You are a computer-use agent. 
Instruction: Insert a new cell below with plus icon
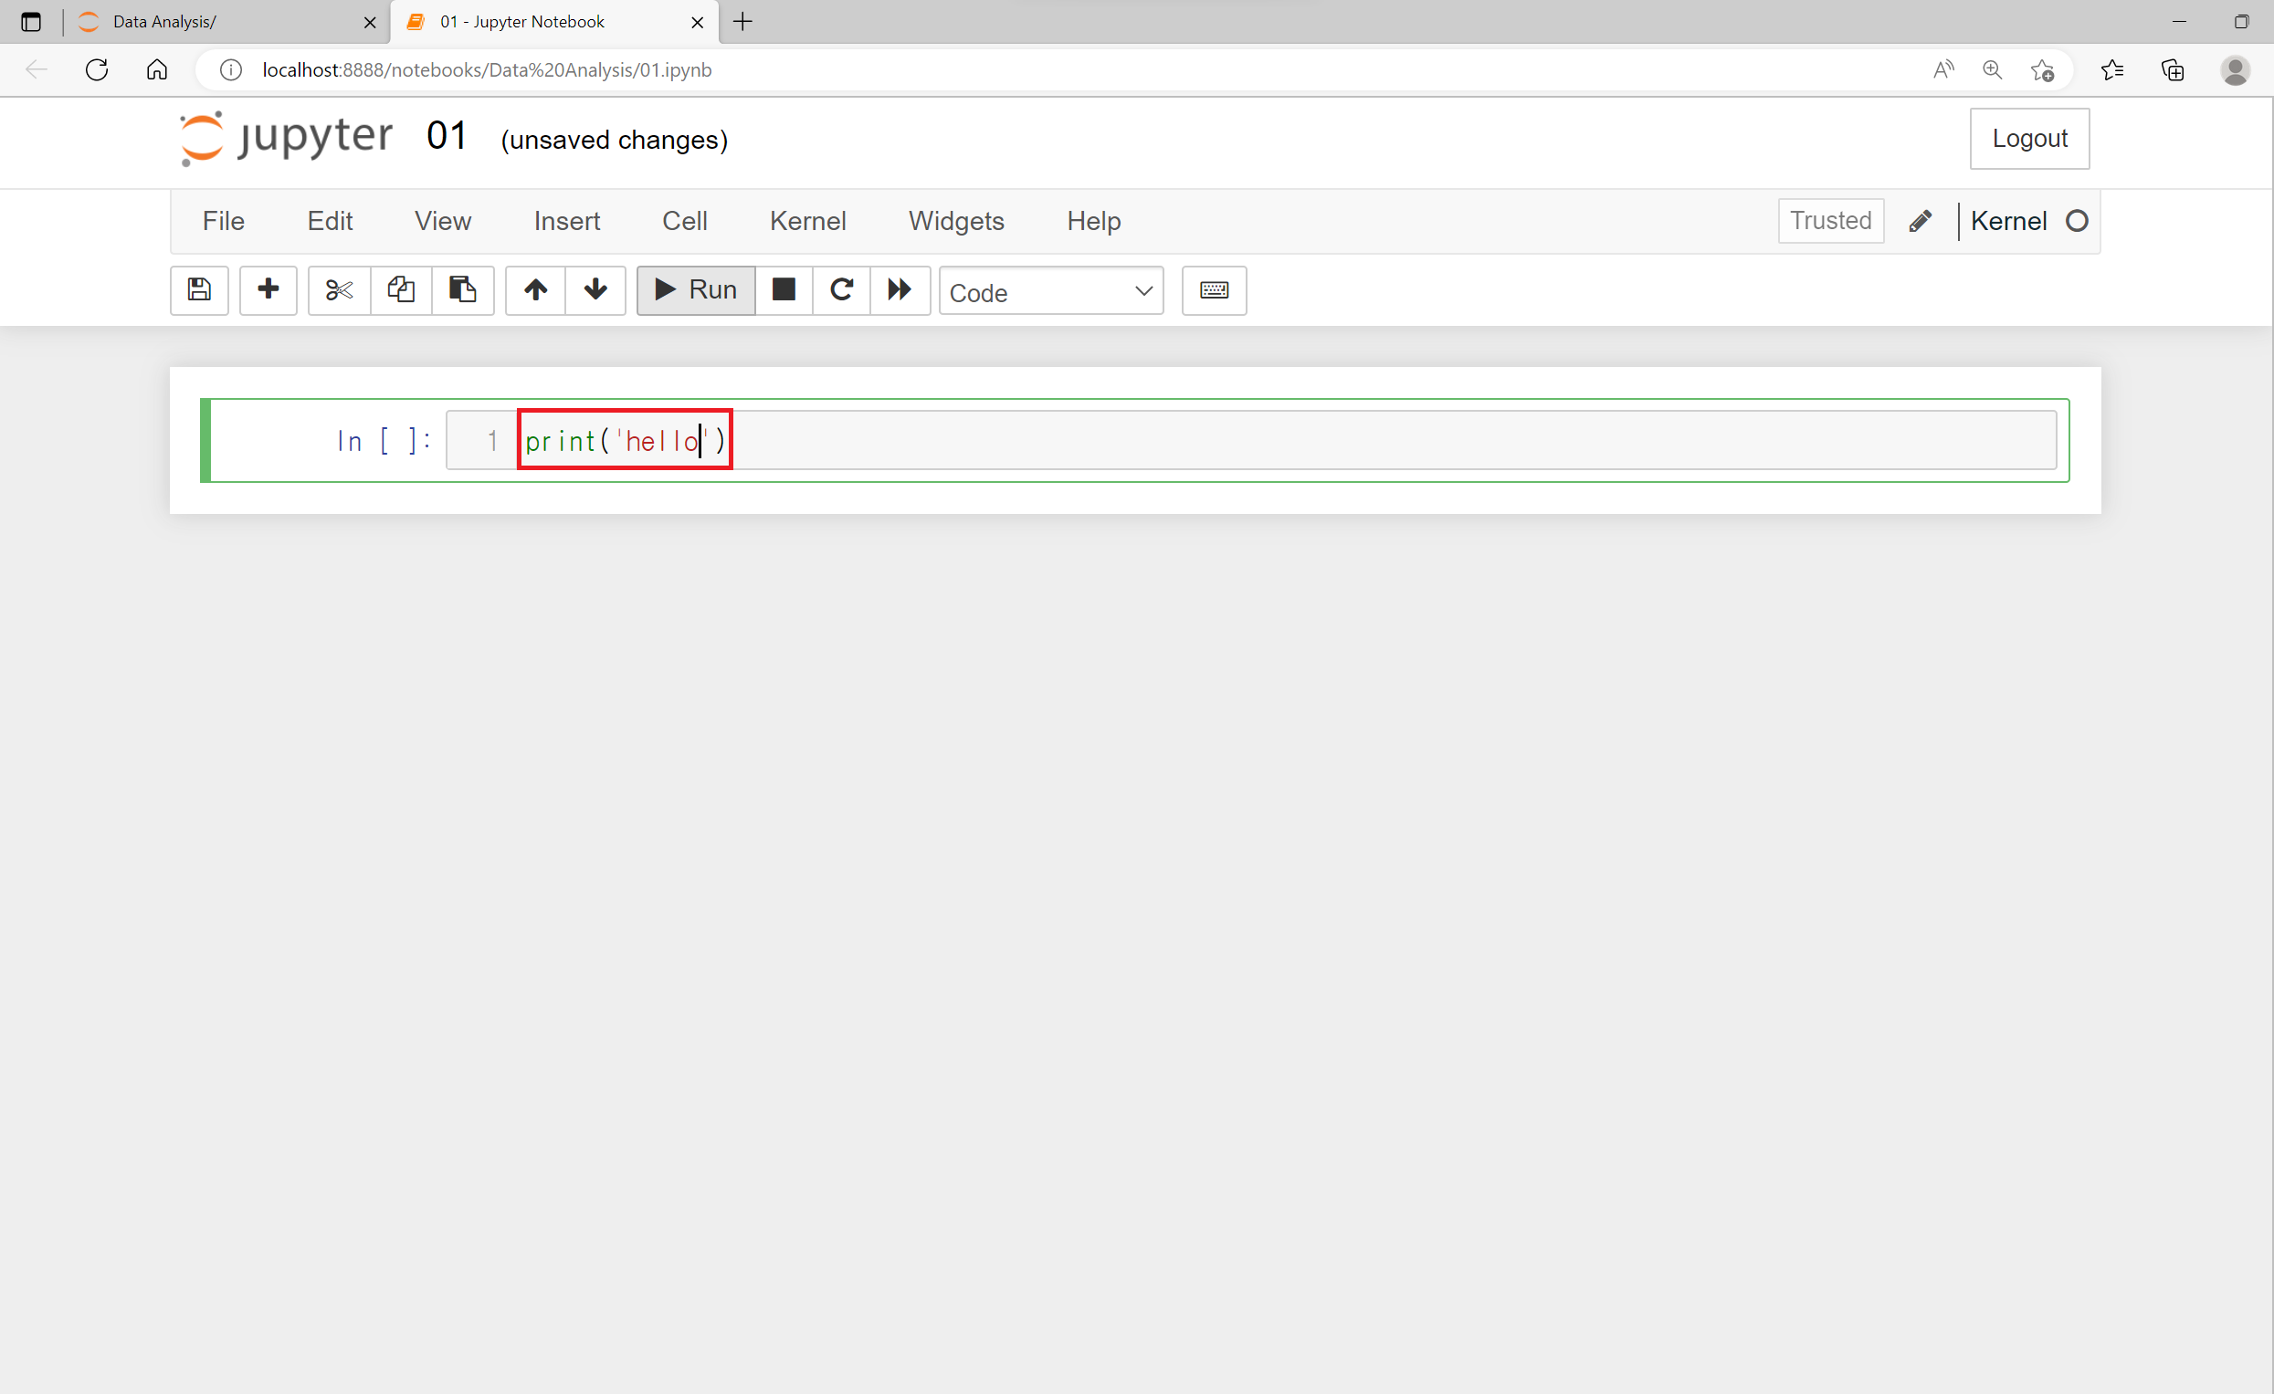click(268, 289)
